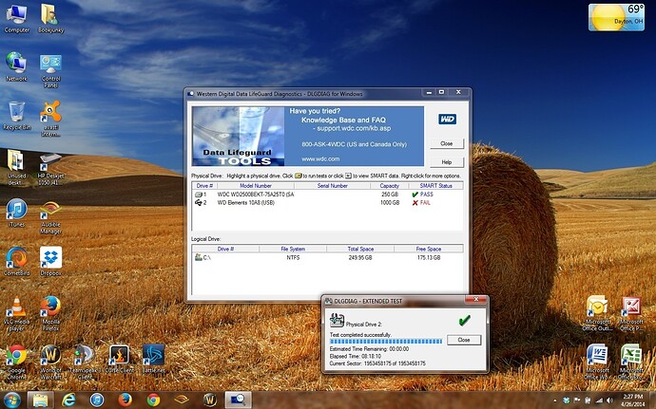The image size is (656, 409).
Task: Launch Teamspeak 3 Client shortcut
Action: [x=85, y=363]
